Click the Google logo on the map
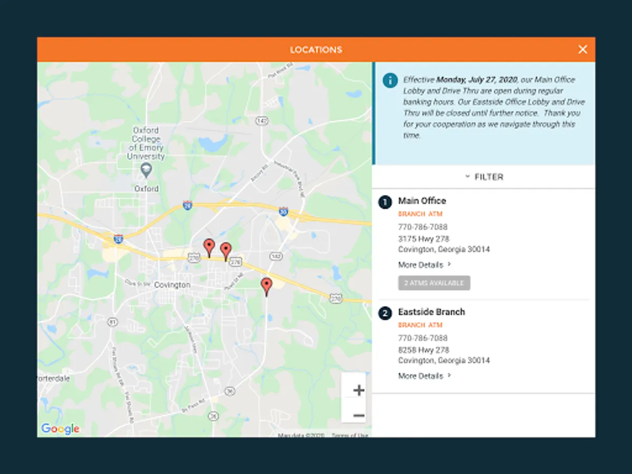The width and height of the screenshot is (632, 474). 61,429
